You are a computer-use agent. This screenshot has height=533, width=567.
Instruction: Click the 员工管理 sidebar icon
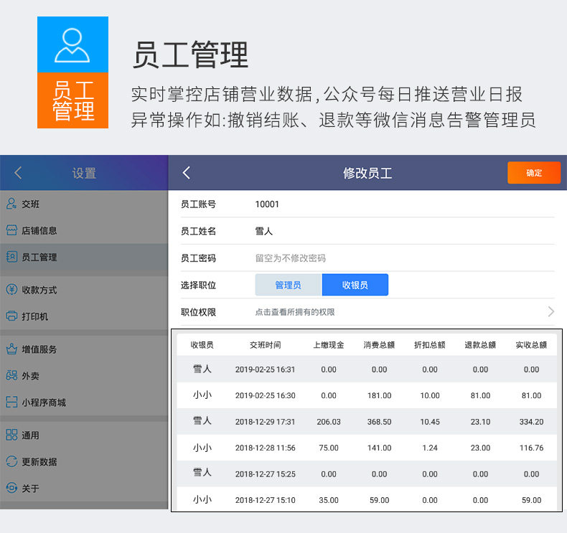(11, 257)
